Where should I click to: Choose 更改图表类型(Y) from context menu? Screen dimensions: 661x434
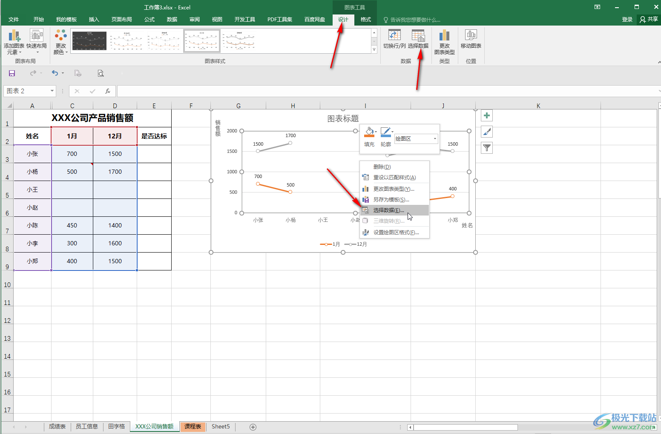(395, 189)
